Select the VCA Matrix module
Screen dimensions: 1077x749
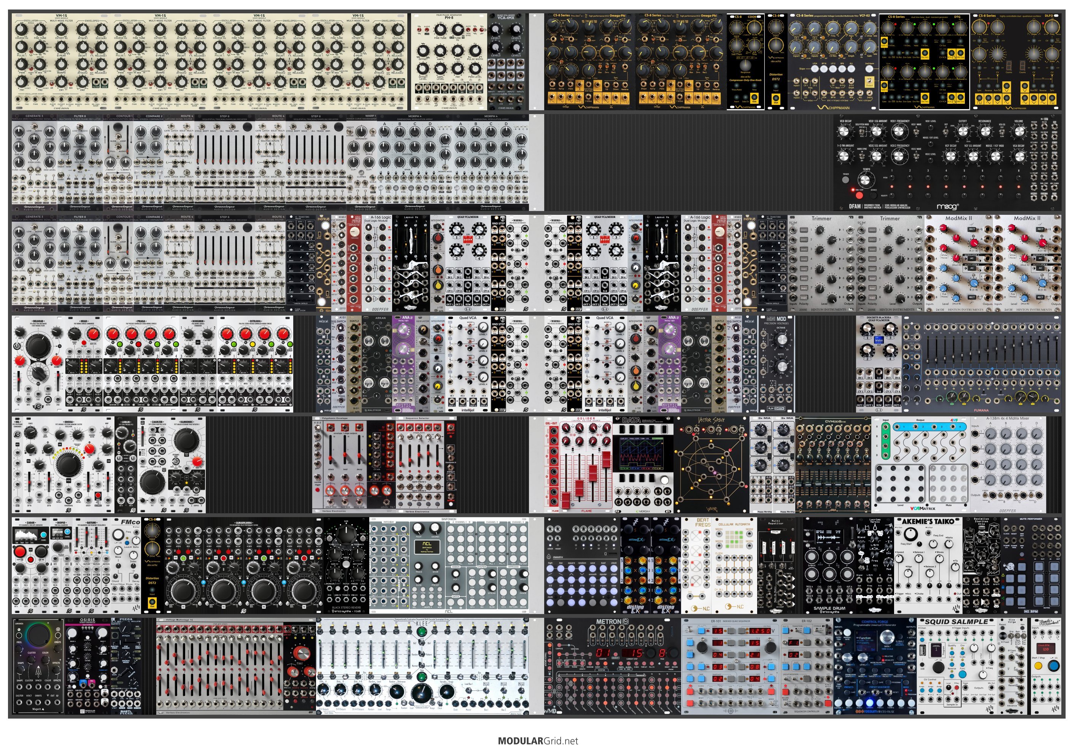click(921, 465)
